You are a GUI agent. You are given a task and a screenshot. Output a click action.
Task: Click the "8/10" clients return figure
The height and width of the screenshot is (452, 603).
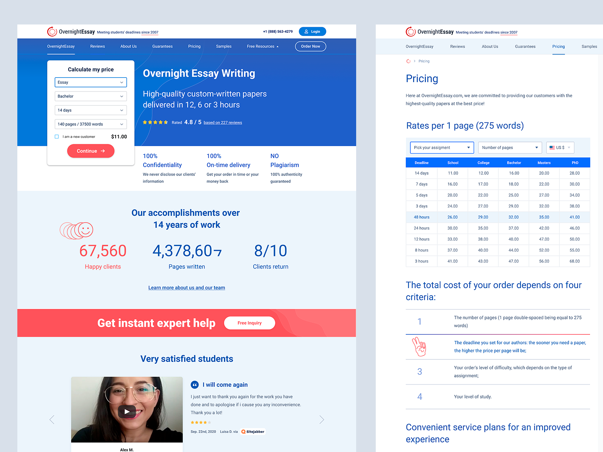[271, 251]
